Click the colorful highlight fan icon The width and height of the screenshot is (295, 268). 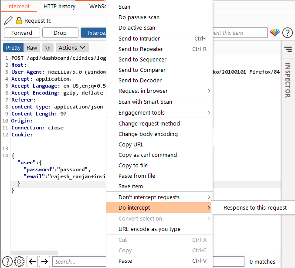[275, 33]
